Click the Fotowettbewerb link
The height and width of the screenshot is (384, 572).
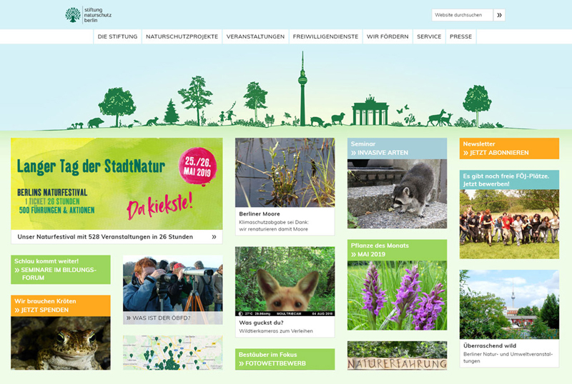[275, 363]
